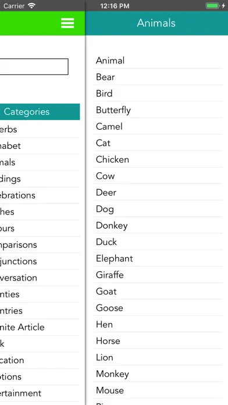The height and width of the screenshot is (405, 228).
Task: Open the Entertainment category
Action: pos(40,393)
